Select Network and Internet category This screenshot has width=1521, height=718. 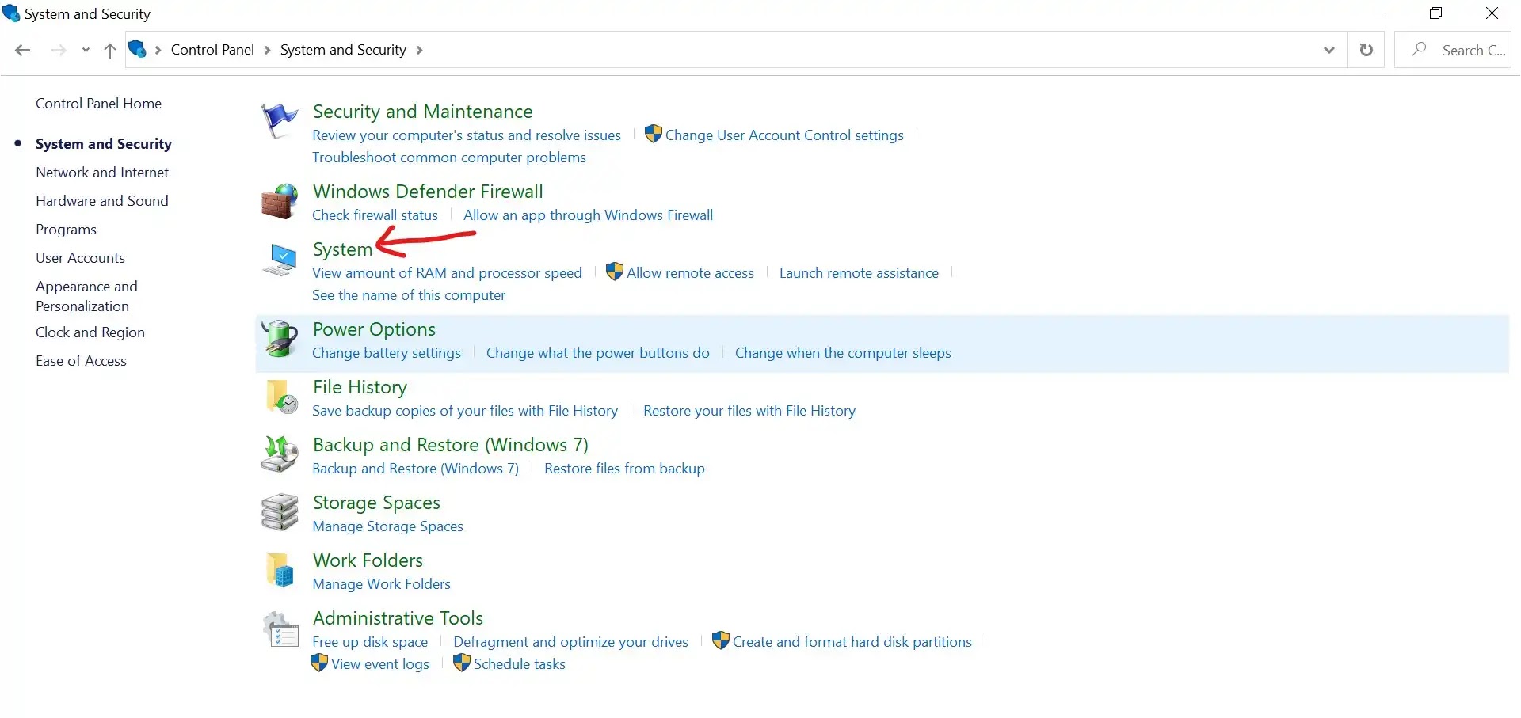click(x=102, y=173)
